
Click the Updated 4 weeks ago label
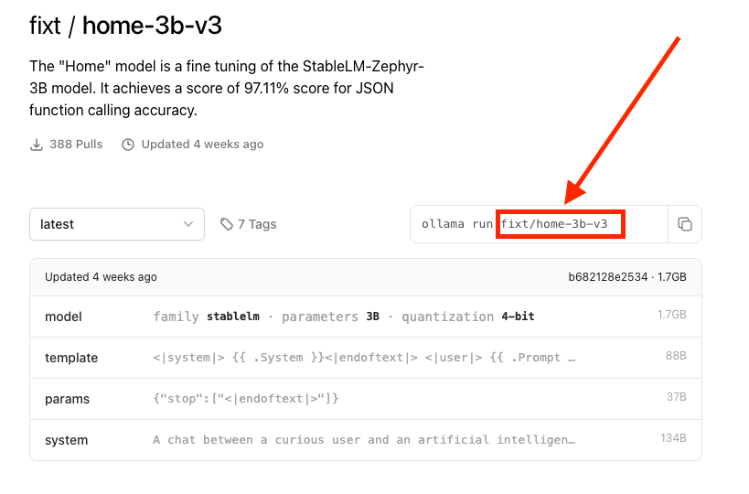tap(202, 145)
